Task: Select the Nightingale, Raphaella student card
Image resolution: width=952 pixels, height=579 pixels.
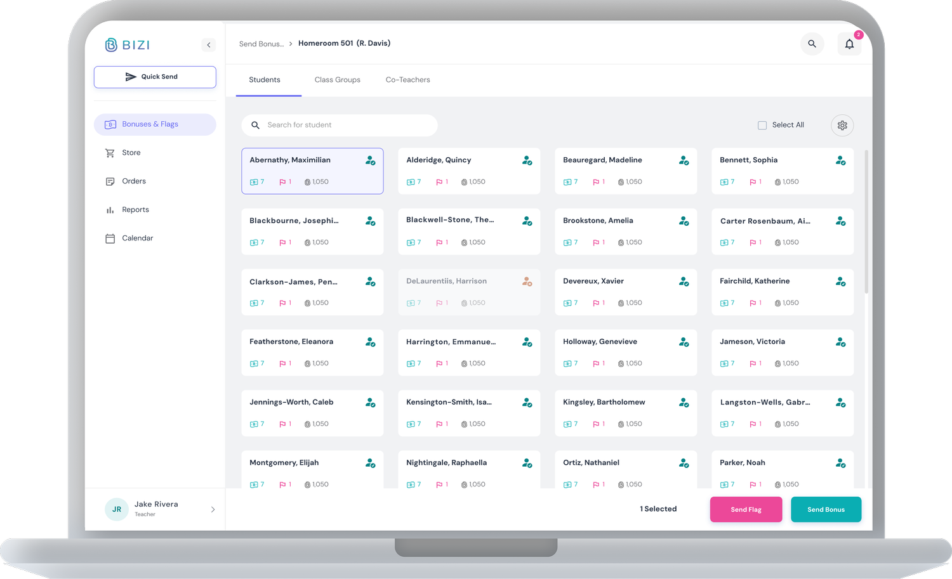Action: pyautogui.click(x=469, y=469)
